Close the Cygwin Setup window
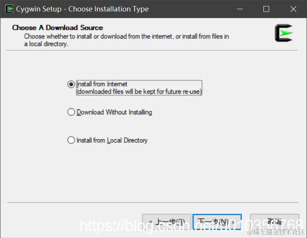Viewport: 307px width, 238px height. (293, 9)
